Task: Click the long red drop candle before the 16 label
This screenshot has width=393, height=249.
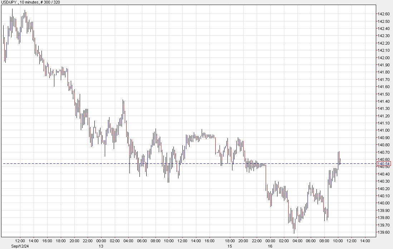Action: coord(266,175)
